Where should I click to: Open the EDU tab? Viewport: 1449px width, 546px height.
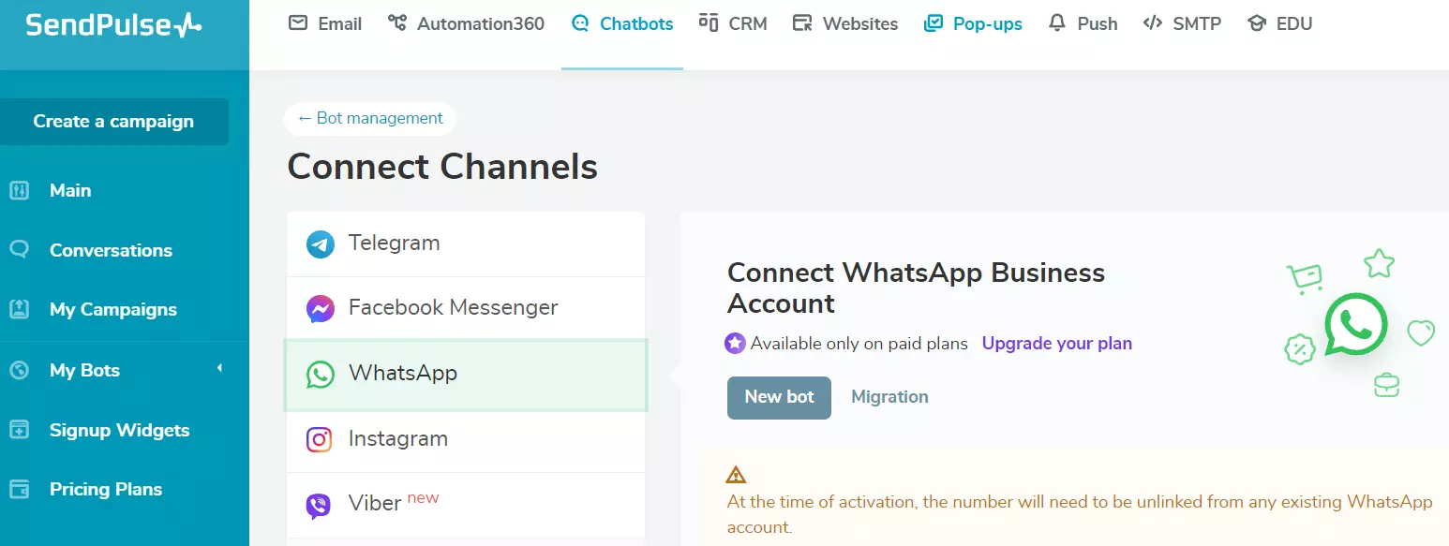coord(1279,23)
